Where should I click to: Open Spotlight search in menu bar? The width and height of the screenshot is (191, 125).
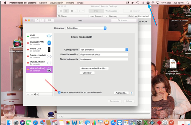188,3
